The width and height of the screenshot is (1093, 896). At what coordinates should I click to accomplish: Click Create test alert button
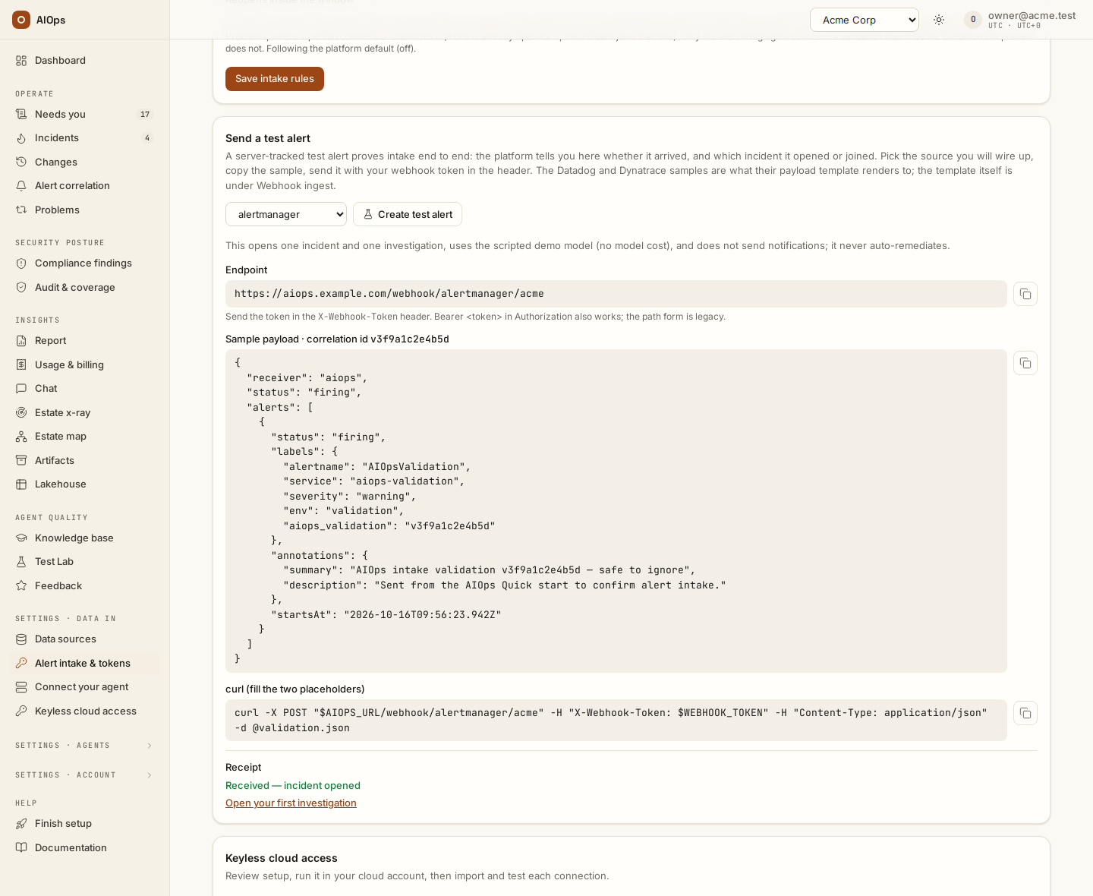click(x=408, y=214)
